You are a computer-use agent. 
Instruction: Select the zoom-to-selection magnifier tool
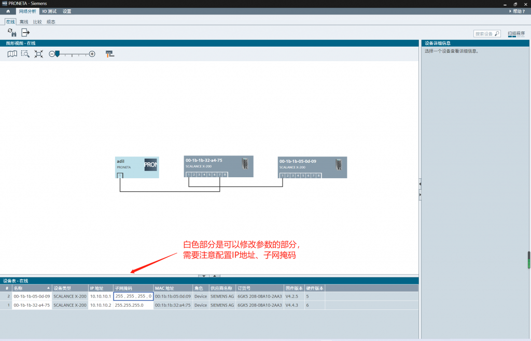point(25,54)
